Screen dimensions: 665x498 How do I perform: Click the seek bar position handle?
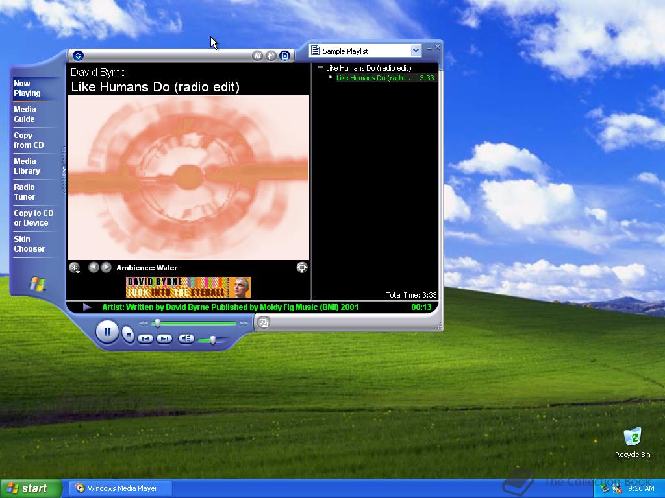click(x=157, y=324)
